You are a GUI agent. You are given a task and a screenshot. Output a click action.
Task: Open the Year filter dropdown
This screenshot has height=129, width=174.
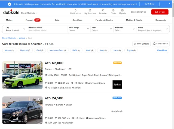102,29
